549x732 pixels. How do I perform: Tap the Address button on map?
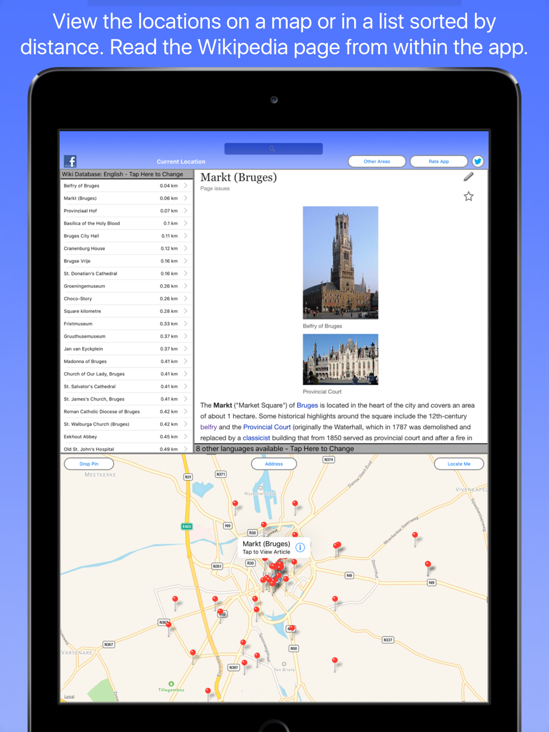click(x=274, y=464)
